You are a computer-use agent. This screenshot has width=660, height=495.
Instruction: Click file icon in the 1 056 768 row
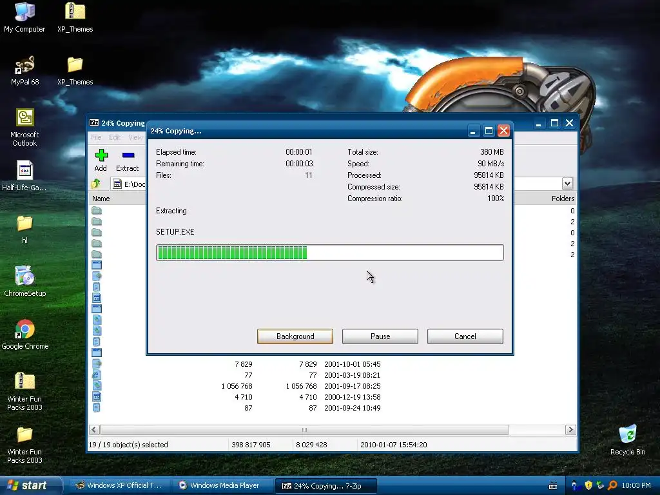(97, 385)
